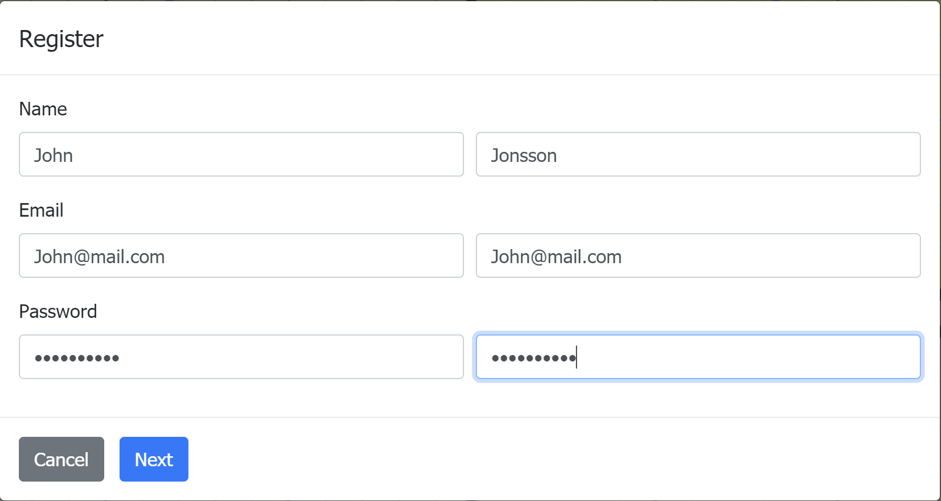Click the Password label text
This screenshot has width=941, height=501.
(58, 311)
